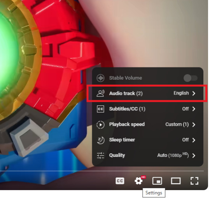The height and width of the screenshot is (199, 210).
Task: Click the Subtitles Off value text
Action: tap(185, 109)
